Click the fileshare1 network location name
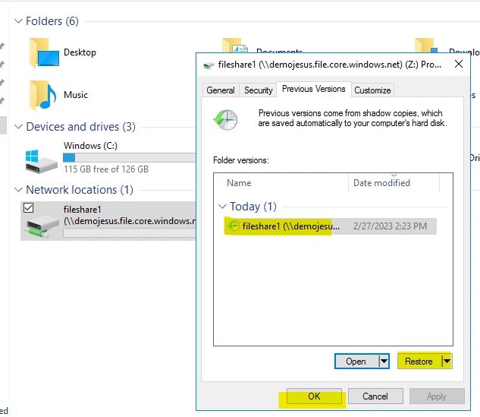Viewport: 480px width, 417px height. (82, 210)
